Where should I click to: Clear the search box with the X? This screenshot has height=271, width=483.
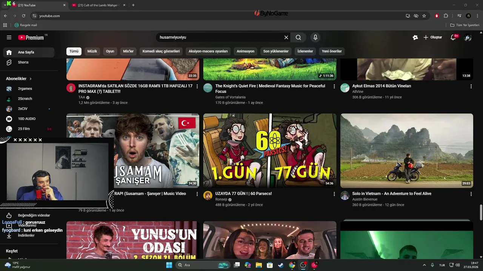tap(286, 37)
